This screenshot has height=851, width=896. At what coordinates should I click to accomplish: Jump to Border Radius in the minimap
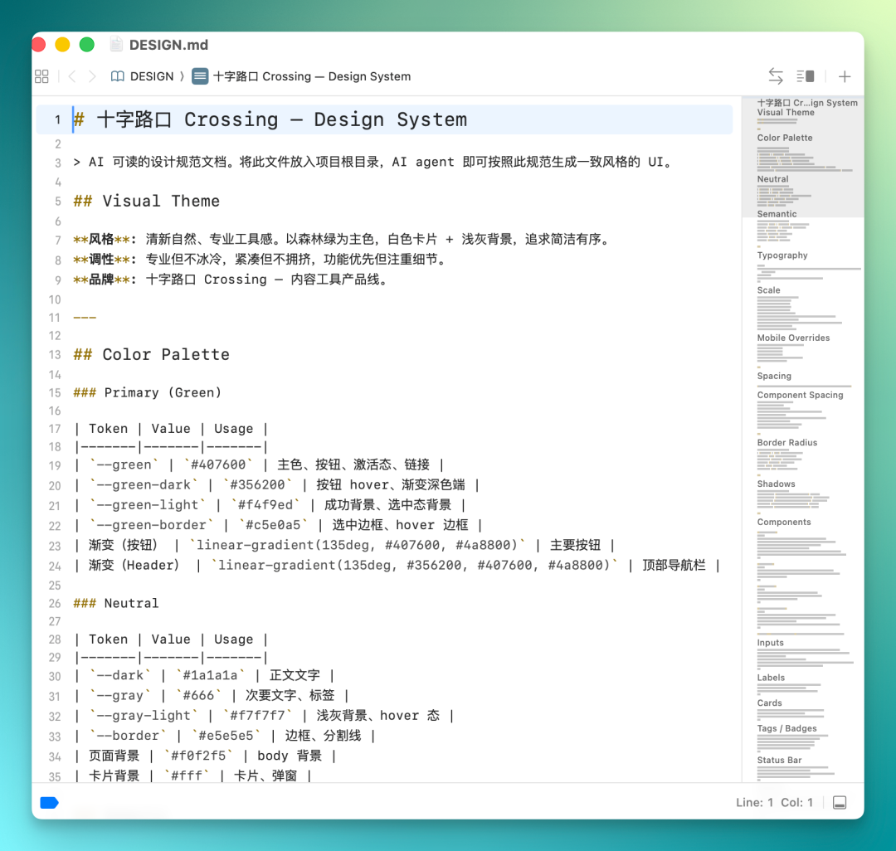point(786,443)
